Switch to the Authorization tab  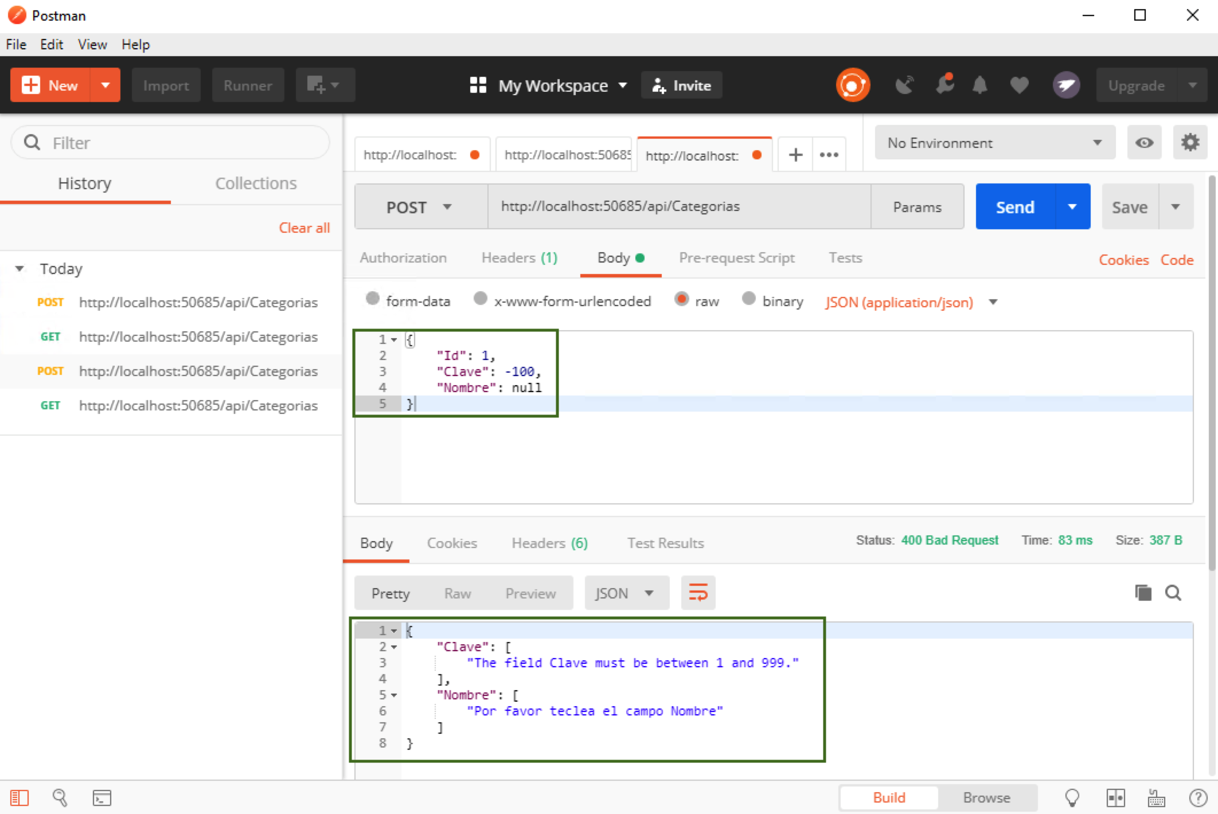click(x=404, y=257)
